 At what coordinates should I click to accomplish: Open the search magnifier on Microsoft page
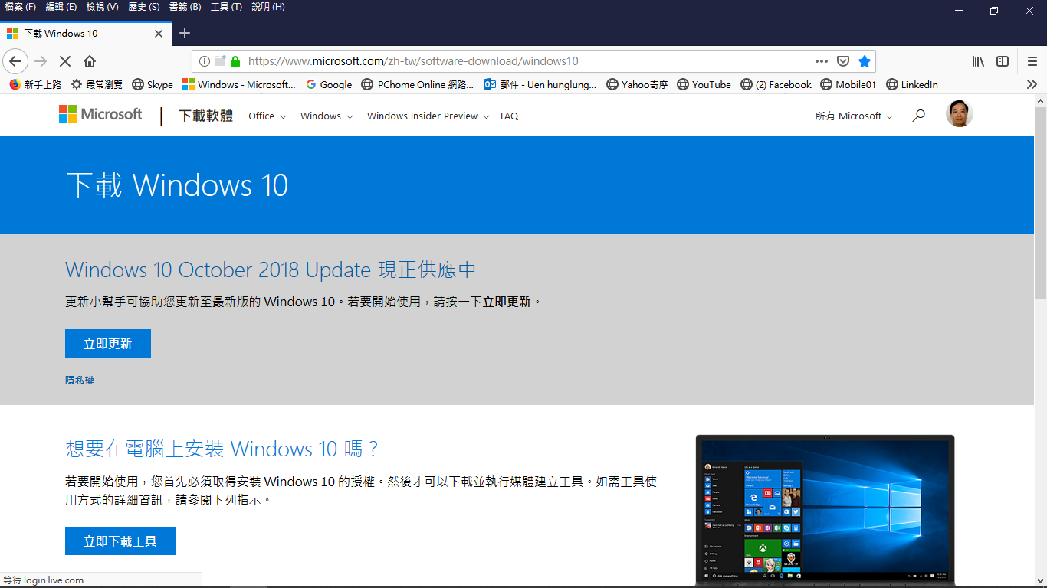[918, 116]
